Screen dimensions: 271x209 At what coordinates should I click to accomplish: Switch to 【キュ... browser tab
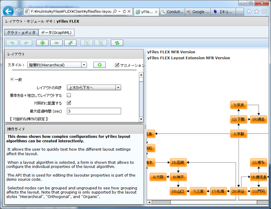[224, 12]
